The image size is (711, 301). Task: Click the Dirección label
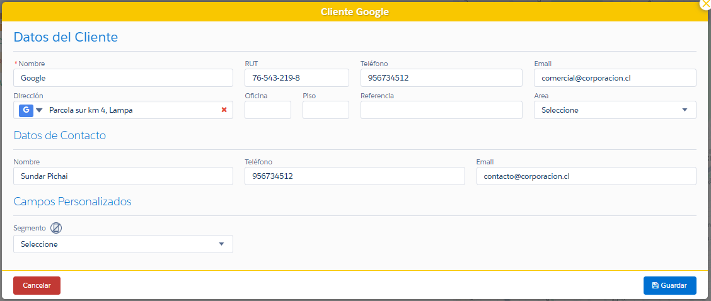click(28, 96)
